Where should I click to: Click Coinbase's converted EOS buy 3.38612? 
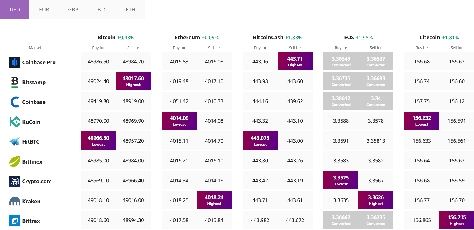coord(341,101)
